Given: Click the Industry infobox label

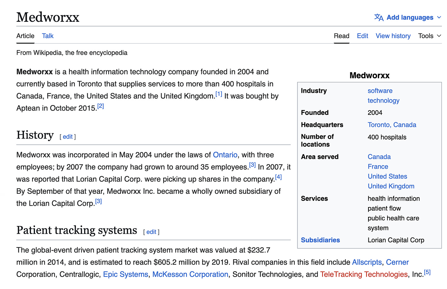Looking at the screenshot, I should point(314,91).
